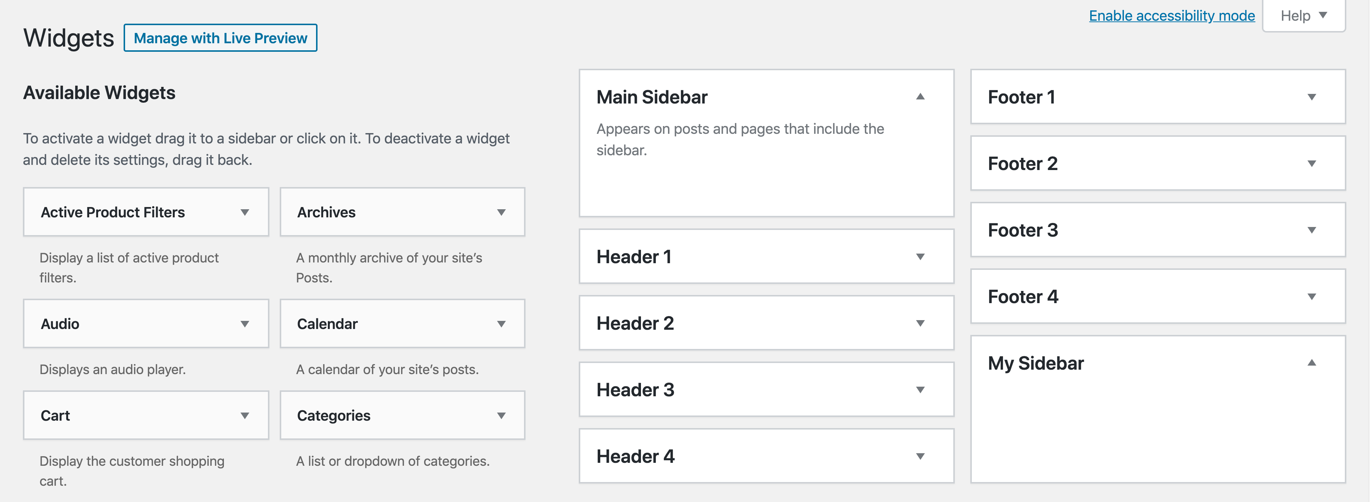Image resolution: width=1370 pixels, height=502 pixels.
Task: Click the Header 3 area title
Action: [635, 390]
